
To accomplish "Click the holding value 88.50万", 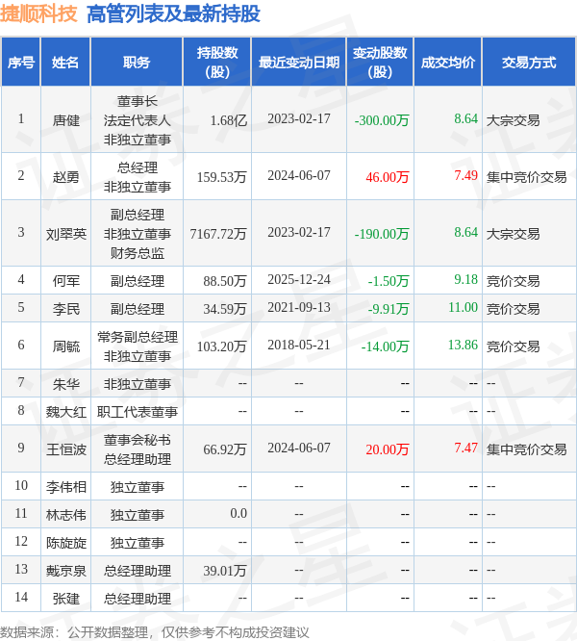I will click(225, 281).
